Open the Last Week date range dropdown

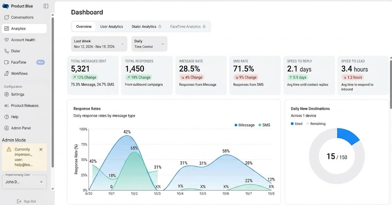(99, 44)
